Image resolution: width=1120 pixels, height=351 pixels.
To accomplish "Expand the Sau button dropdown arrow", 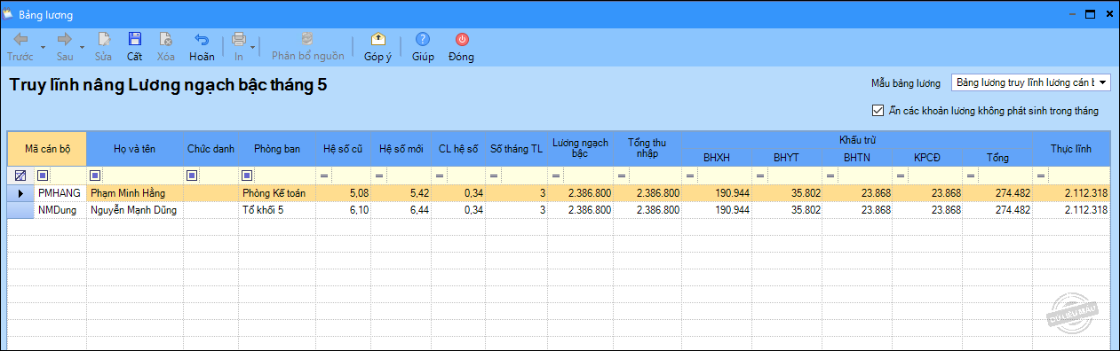I will pos(83,48).
